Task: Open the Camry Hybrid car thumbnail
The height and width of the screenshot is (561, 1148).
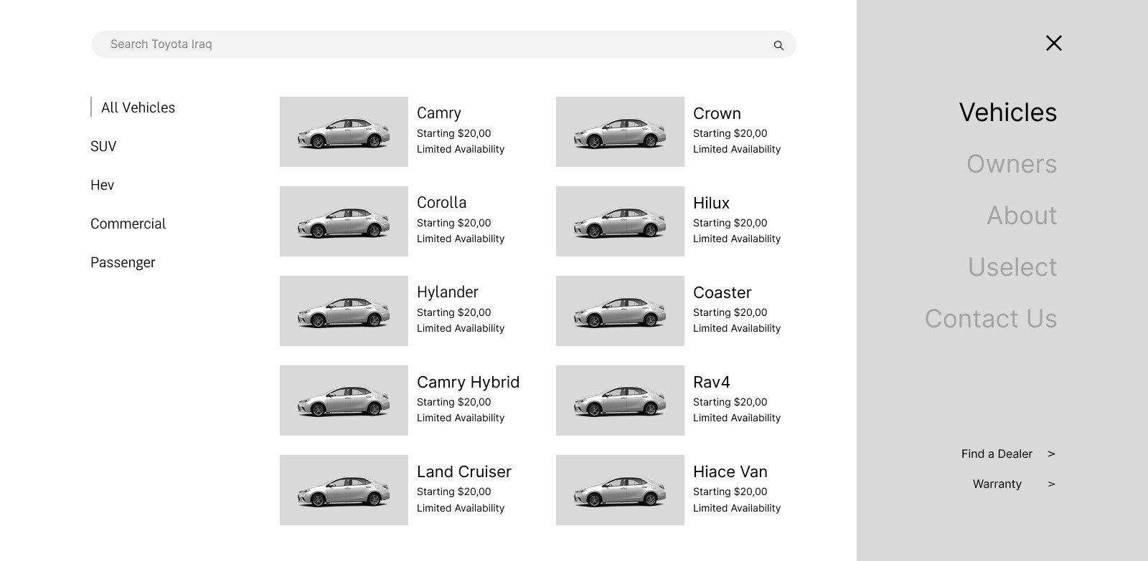Action: (x=344, y=401)
